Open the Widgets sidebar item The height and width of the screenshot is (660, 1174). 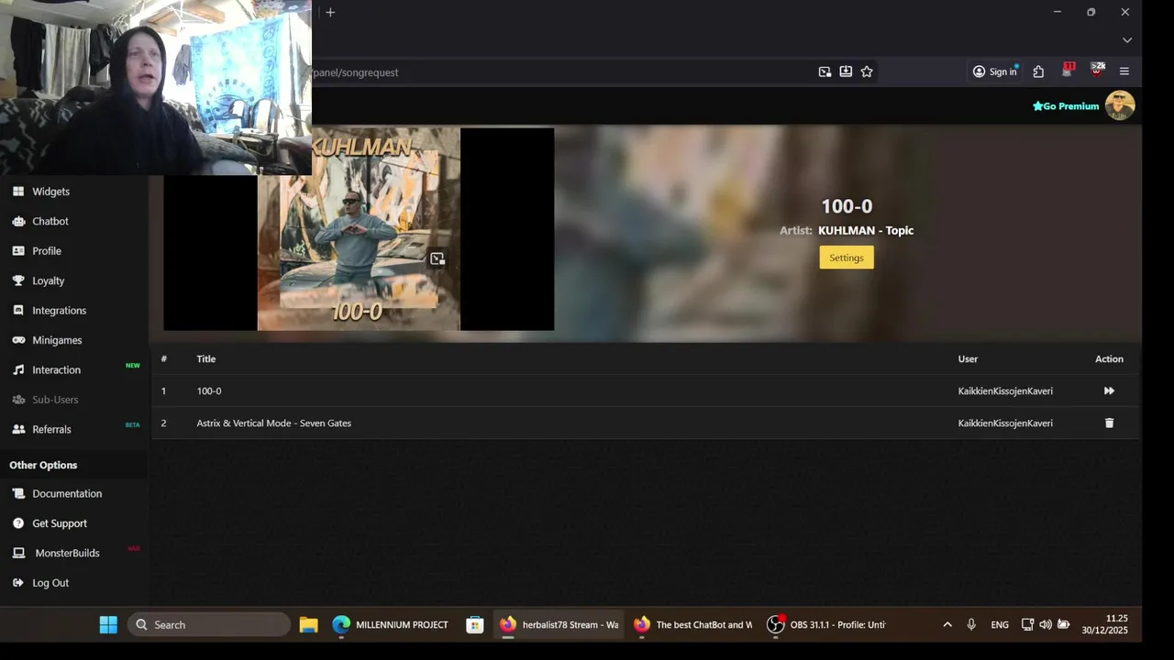click(x=50, y=192)
